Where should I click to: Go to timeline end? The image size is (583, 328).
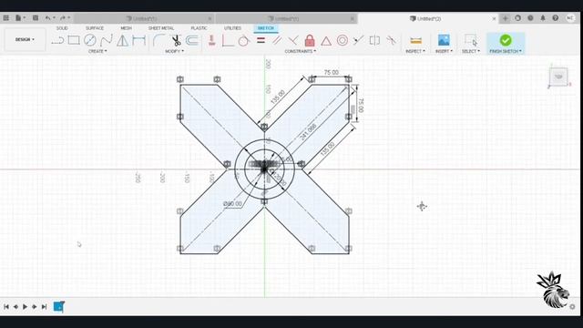pyautogui.click(x=44, y=307)
